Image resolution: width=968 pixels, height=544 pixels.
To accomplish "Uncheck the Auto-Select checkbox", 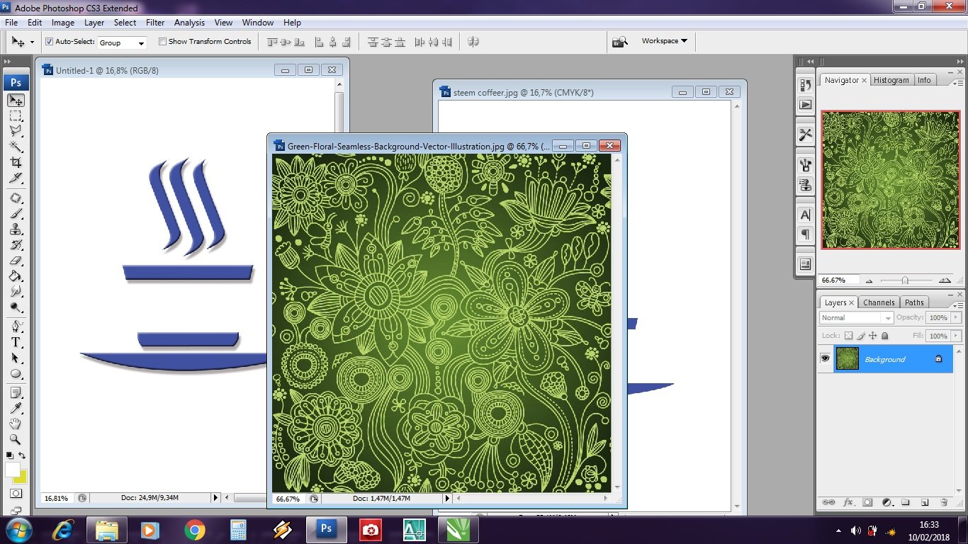I will (49, 42).
